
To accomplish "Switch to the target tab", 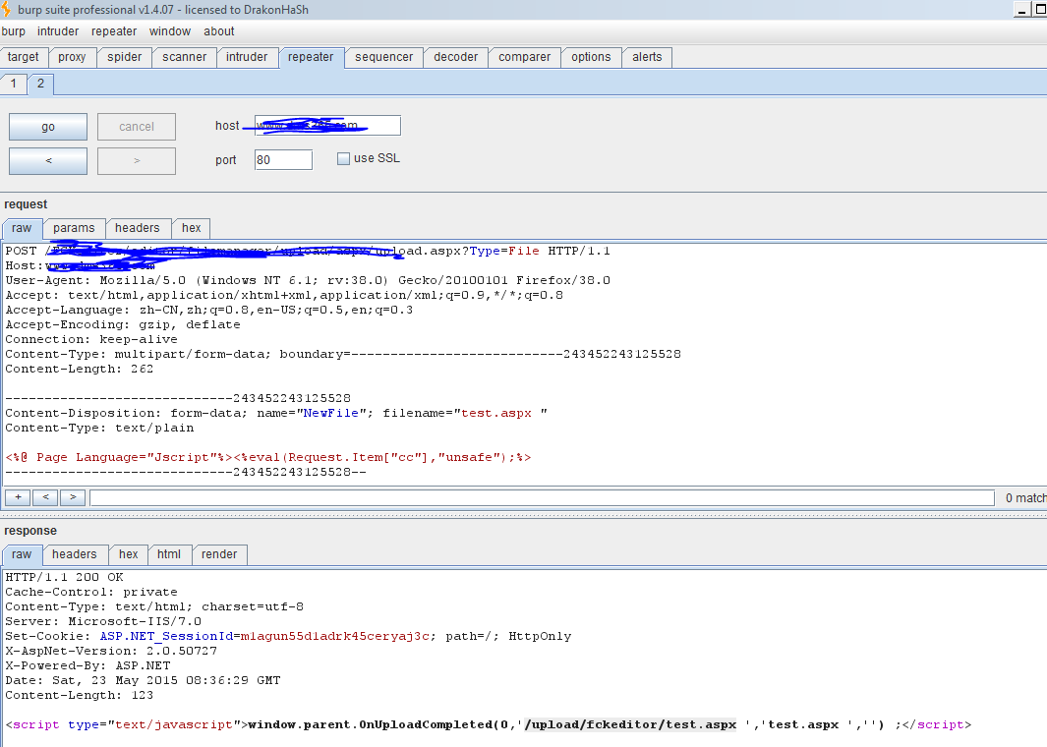I will 24,57.
